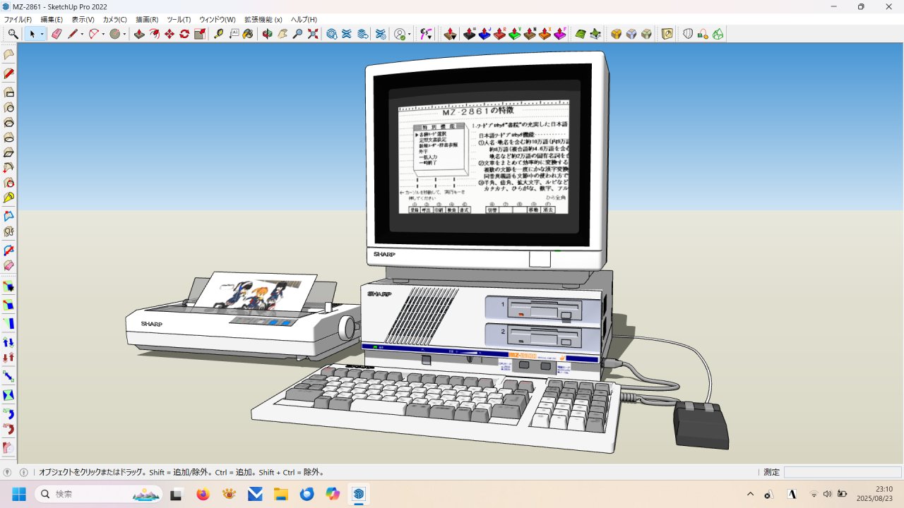
Task: Activate the brown push-pull icon marked N
Action: point(530,34)
